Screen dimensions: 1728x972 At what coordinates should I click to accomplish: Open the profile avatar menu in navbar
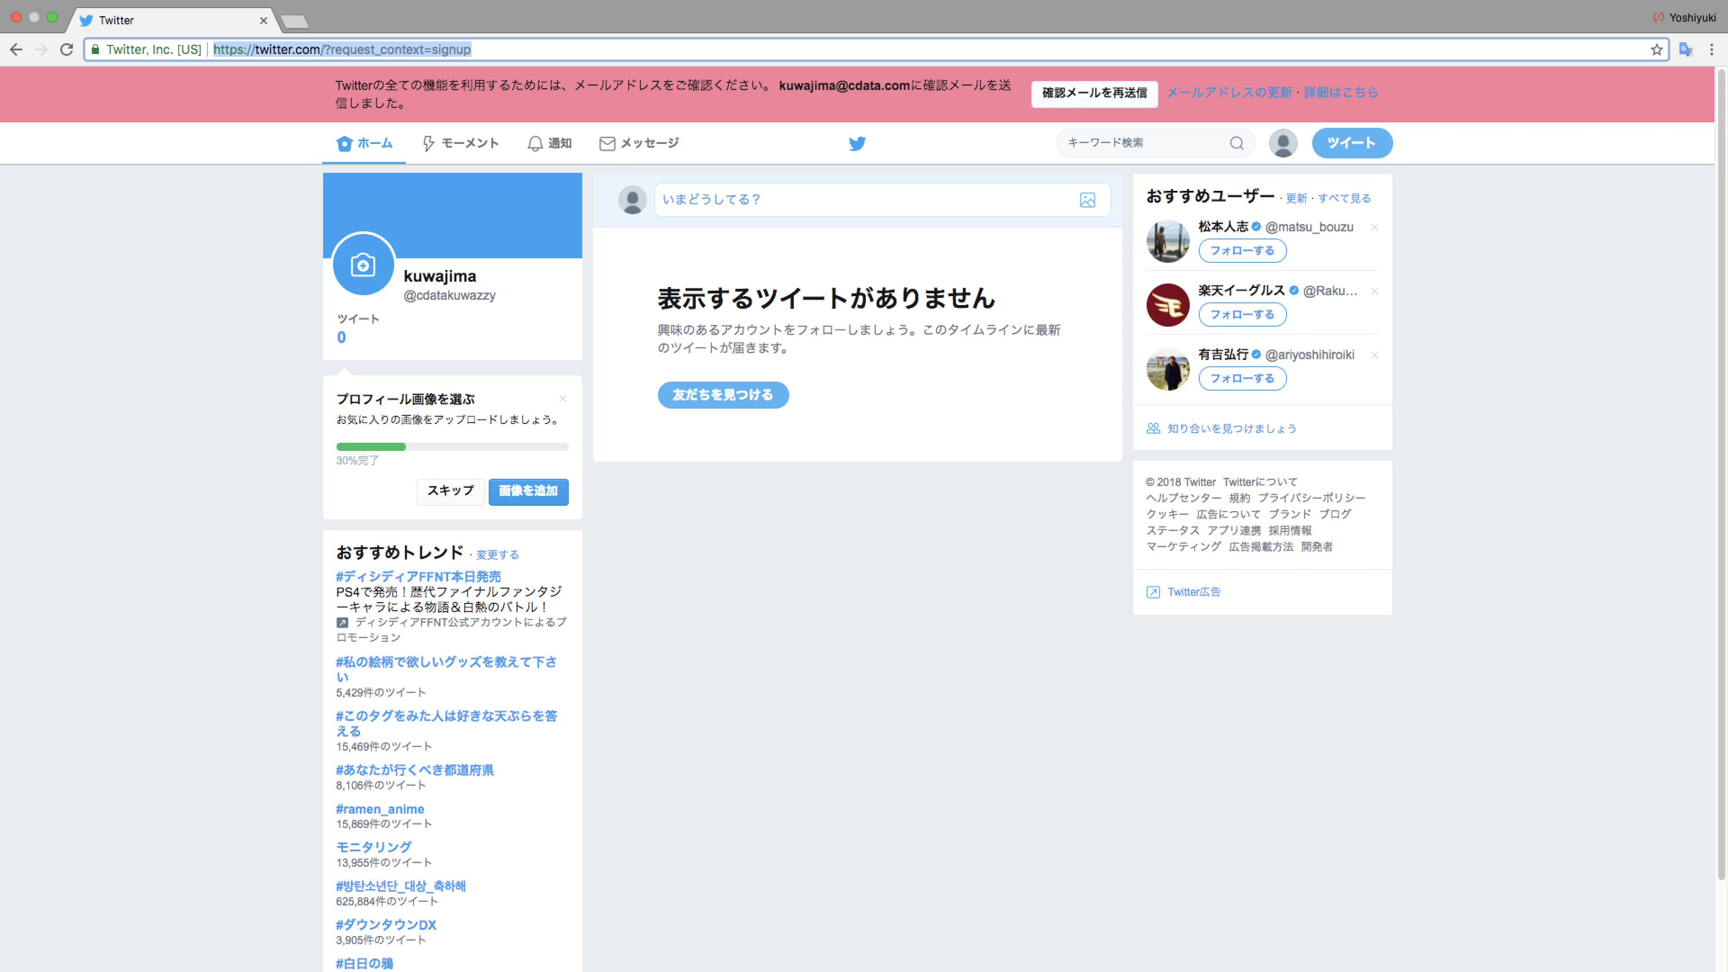pos(1282,143)
